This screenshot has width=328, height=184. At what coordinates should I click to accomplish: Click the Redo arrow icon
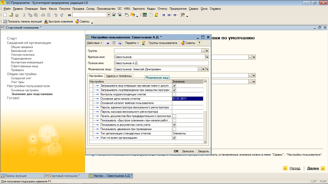click(62, 15)
